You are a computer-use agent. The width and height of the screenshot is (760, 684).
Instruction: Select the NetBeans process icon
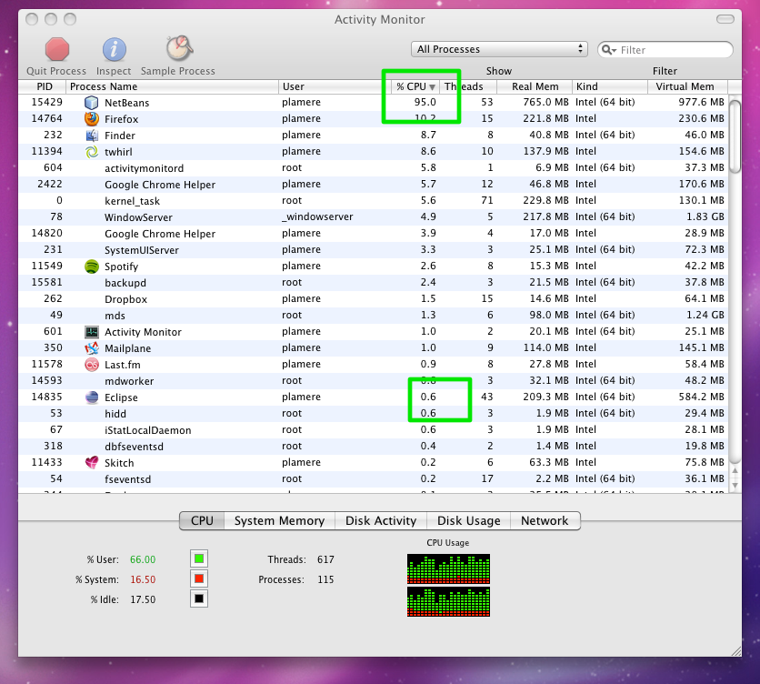pos(91,103)
